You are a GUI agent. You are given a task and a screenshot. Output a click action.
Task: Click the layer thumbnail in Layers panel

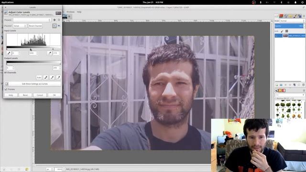pyautogui.click(x=285, y=36)
